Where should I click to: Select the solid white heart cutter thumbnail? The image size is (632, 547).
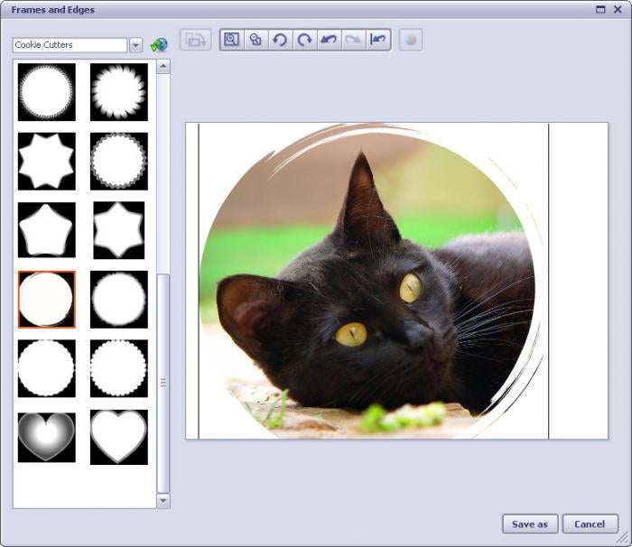coord(119,438)
